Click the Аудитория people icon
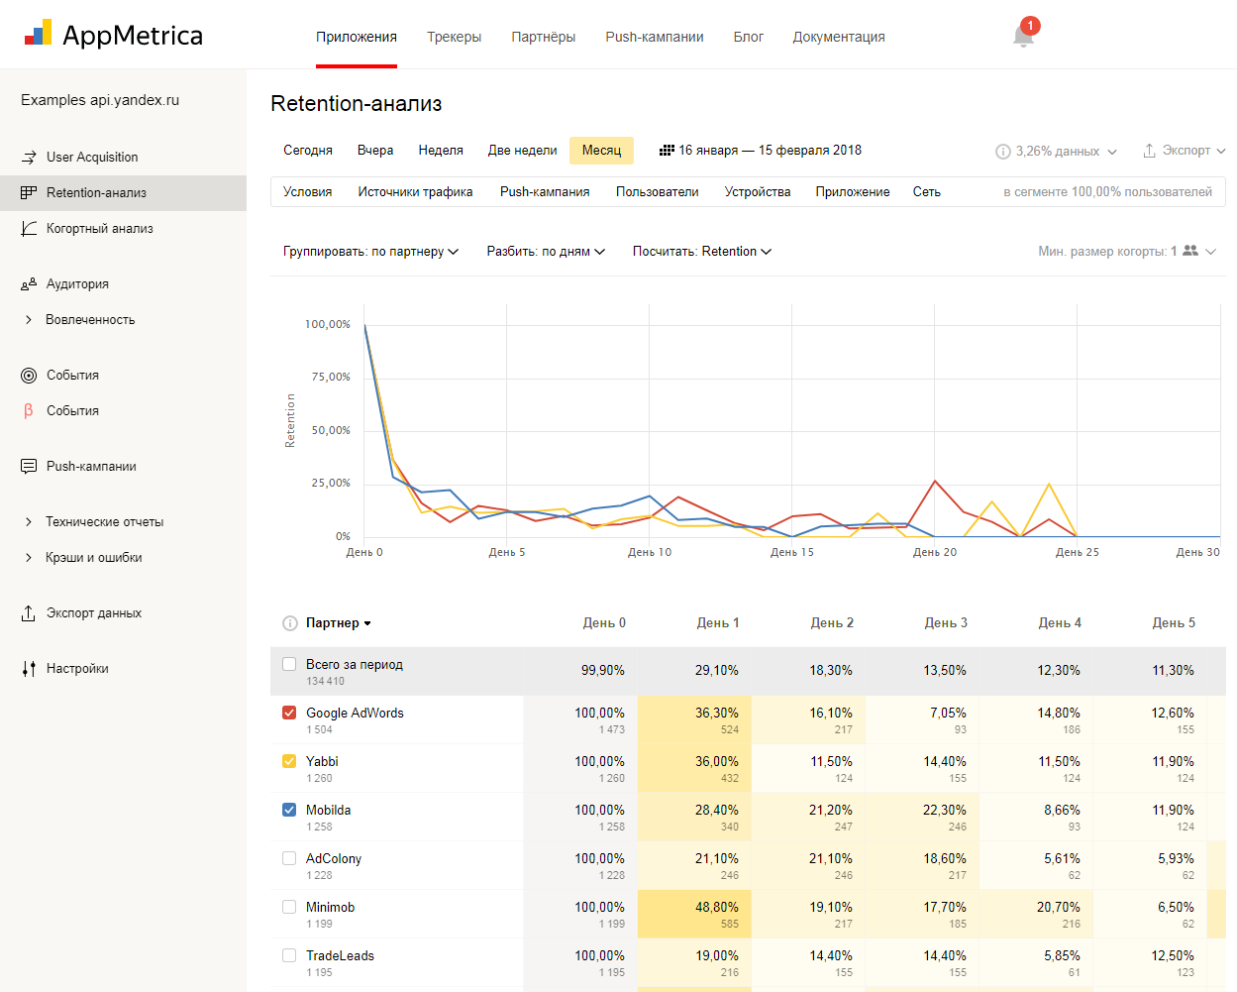This screenshot has height=992, width=1237. pos(29,284)
